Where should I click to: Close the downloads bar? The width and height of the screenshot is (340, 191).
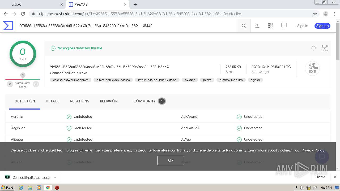[335, 177]
